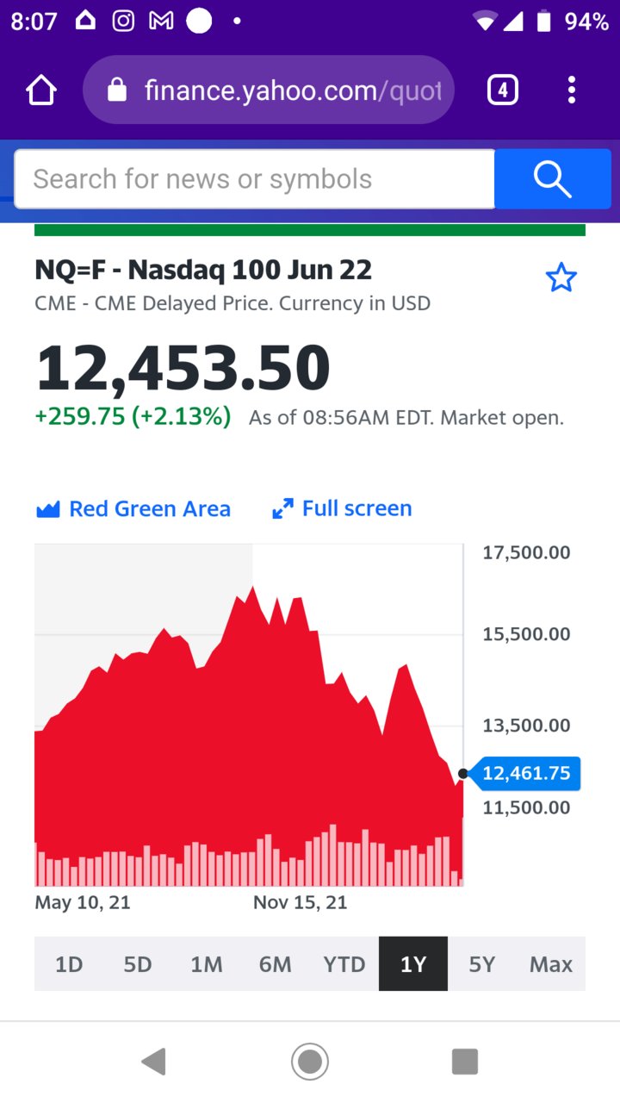Tap the browser home icon
Viewport: 620px width, 1103px height.
pyautogui.click(x=41, y=90)
